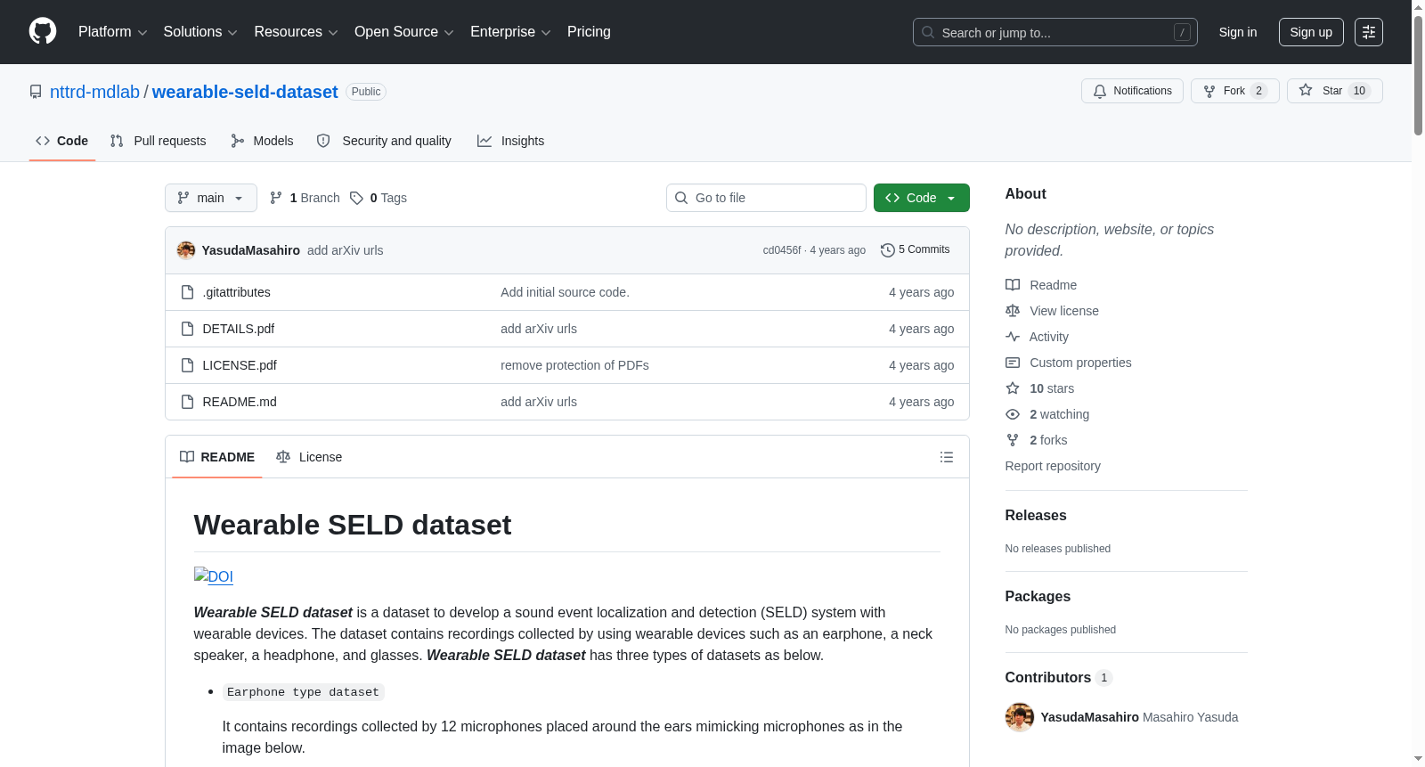Select the README tab

coord(217,457)
